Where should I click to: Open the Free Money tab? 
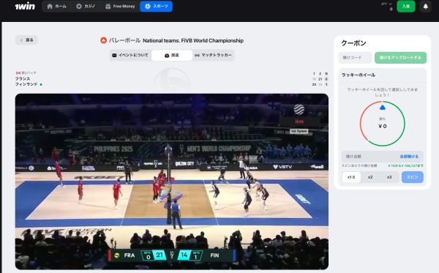tap(120, 6)
